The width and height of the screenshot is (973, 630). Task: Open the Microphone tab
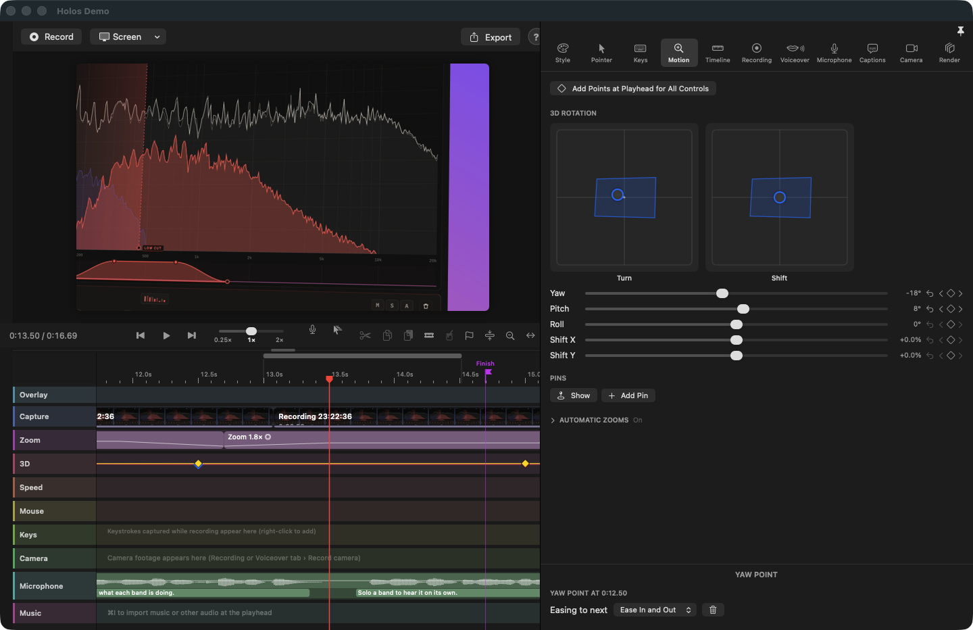(834, 53)
